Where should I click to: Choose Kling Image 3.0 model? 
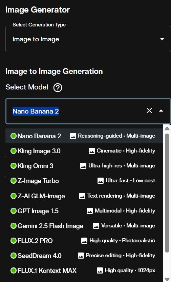[x=84, y=151]
